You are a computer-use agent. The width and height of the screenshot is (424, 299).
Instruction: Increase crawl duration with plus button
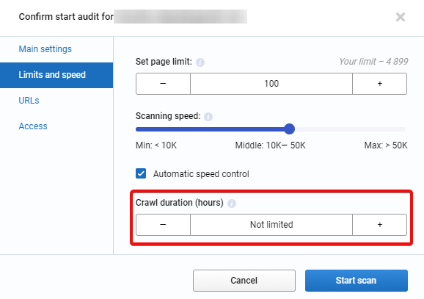tap(380, 225)
